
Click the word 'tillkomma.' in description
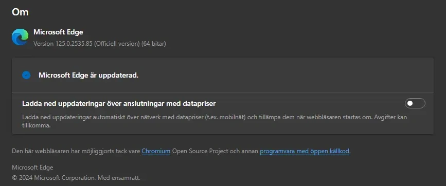pyautogui.click(x=37, y=125)
